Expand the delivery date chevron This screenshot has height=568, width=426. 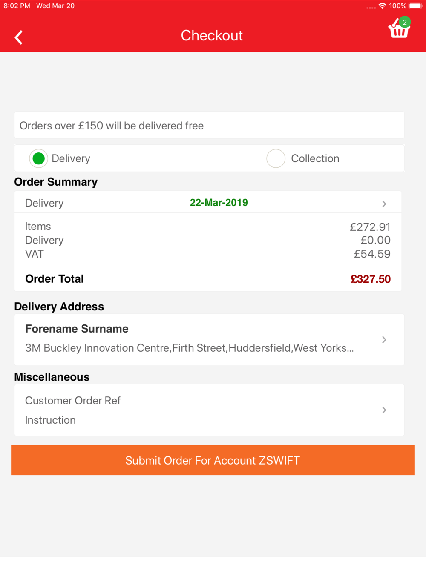coord(384,204)
